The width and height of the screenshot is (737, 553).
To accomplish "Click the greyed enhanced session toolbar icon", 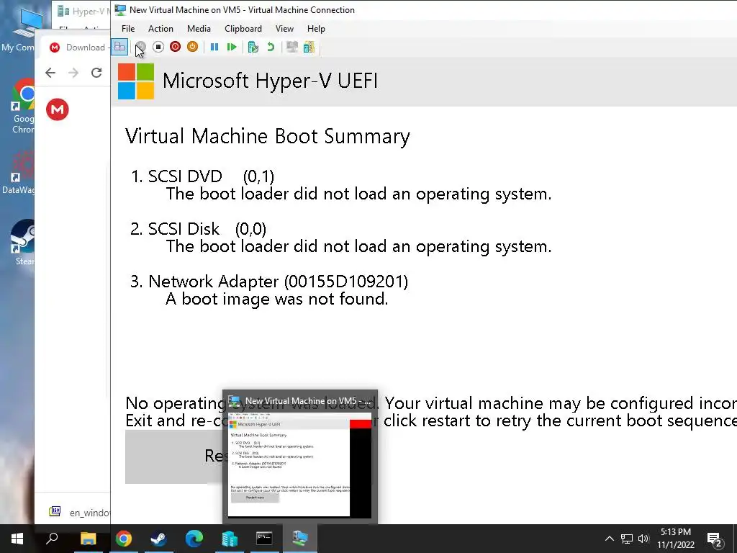I will [292, 47].
